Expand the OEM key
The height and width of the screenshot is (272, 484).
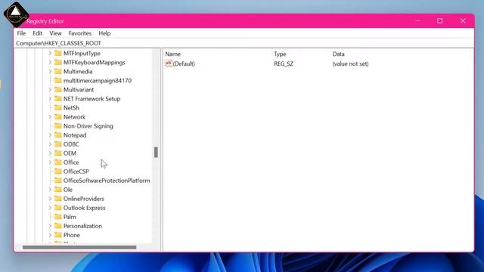(50, 153)
